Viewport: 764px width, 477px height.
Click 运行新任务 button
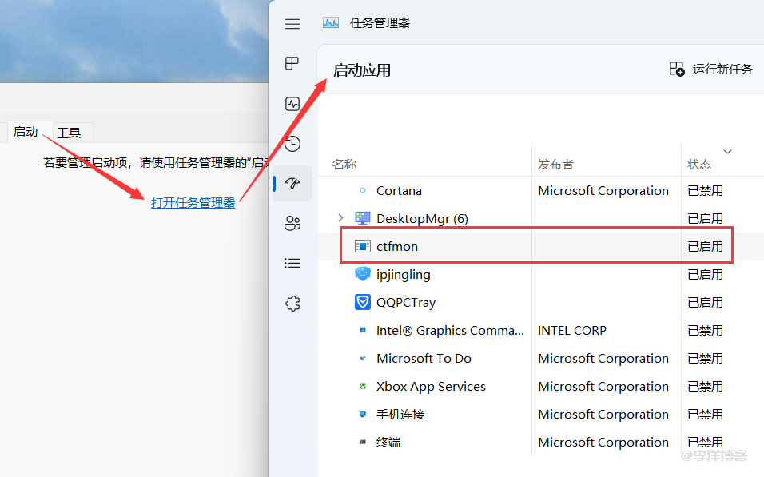pos(710,70)
